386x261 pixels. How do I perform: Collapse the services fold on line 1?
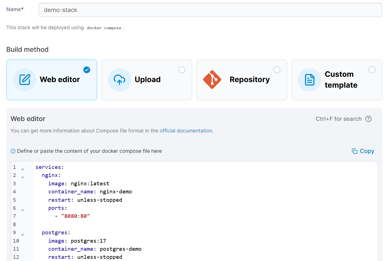click(23, 169)
